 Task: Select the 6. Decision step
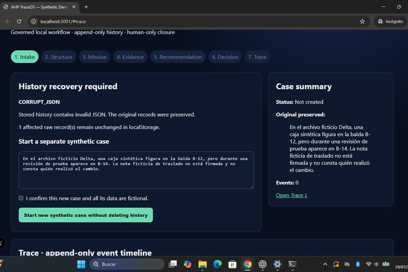(x=225, y=57)
